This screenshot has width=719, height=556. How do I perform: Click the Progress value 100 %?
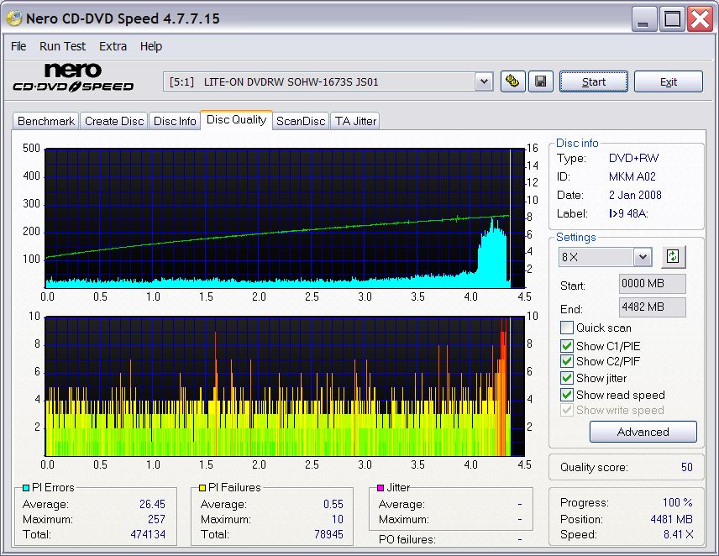(677, 502)
